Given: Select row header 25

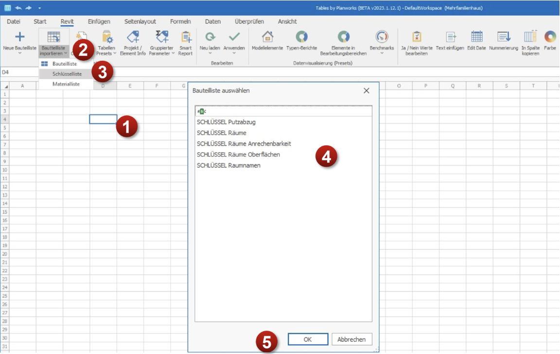Looking at the screenshot, I should [x=5, y=296].
